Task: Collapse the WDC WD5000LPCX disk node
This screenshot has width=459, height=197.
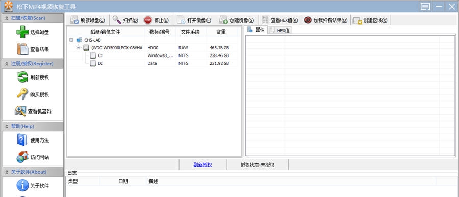Action: tap(79, 47)
